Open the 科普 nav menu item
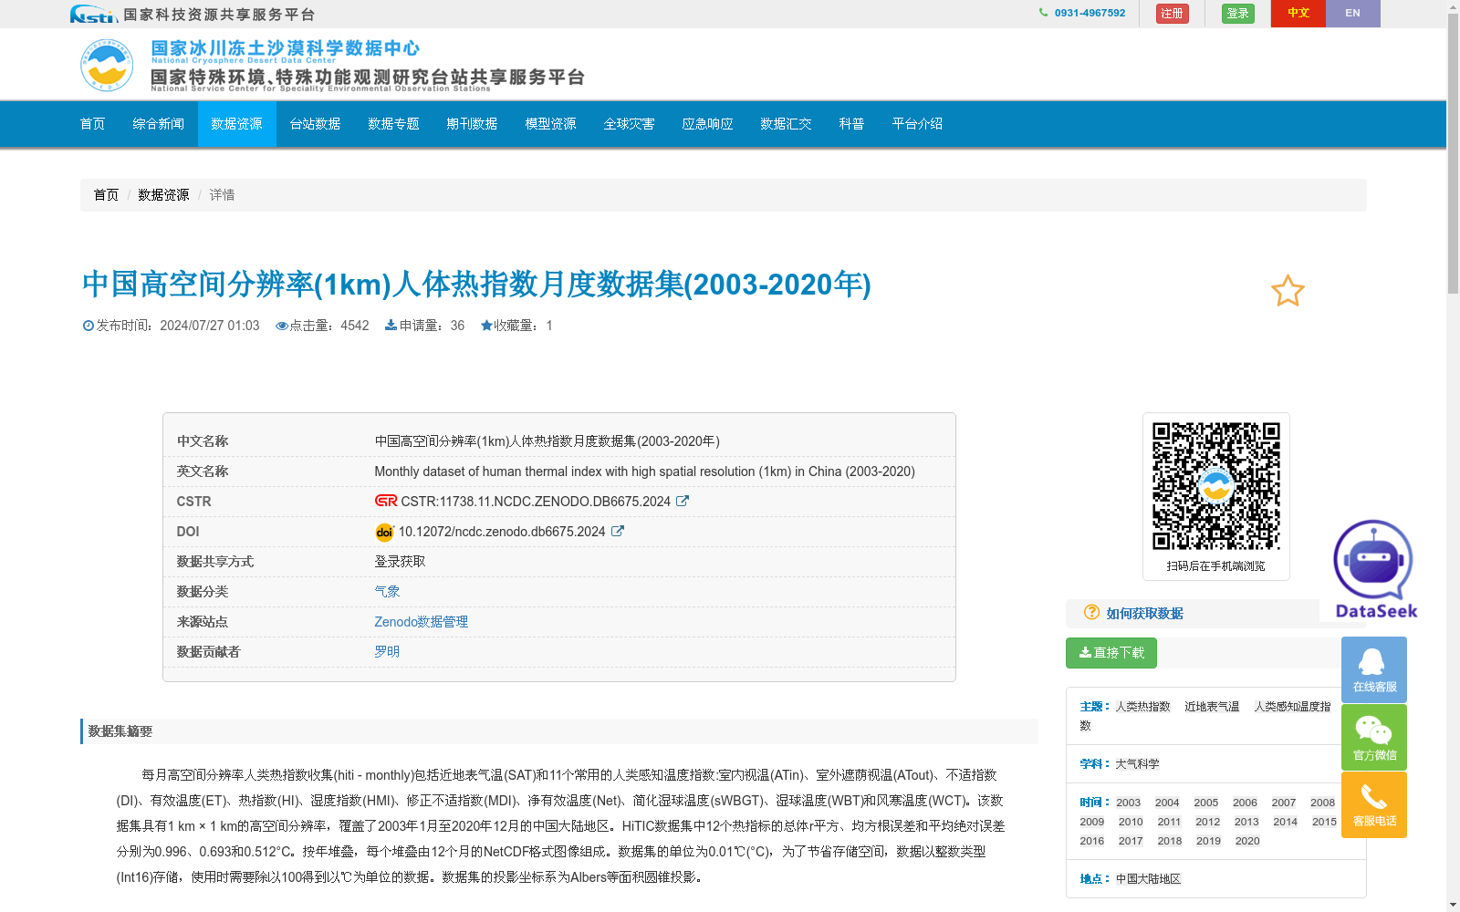The width and height of the screenshot is (1460, 912). click(851, 124)
